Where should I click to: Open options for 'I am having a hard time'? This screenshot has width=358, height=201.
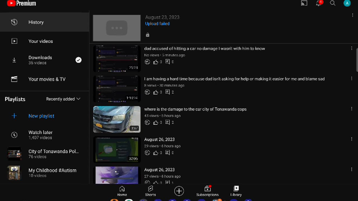point(352,78)
